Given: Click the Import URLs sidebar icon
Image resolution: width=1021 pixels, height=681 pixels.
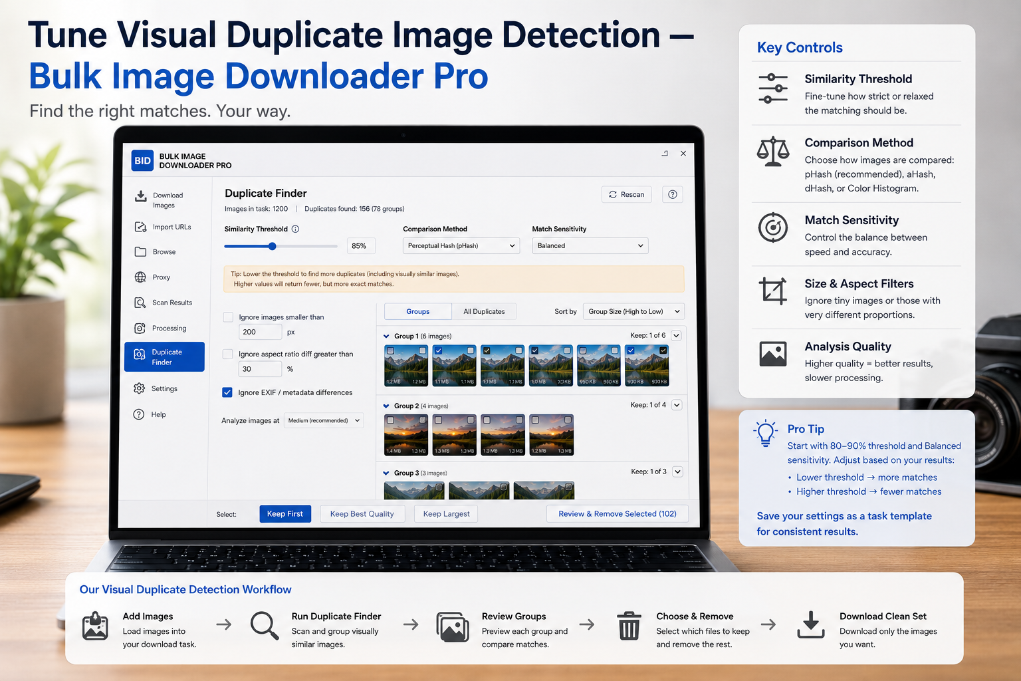Looking at the screenshot, I should (x=141, y=227).
